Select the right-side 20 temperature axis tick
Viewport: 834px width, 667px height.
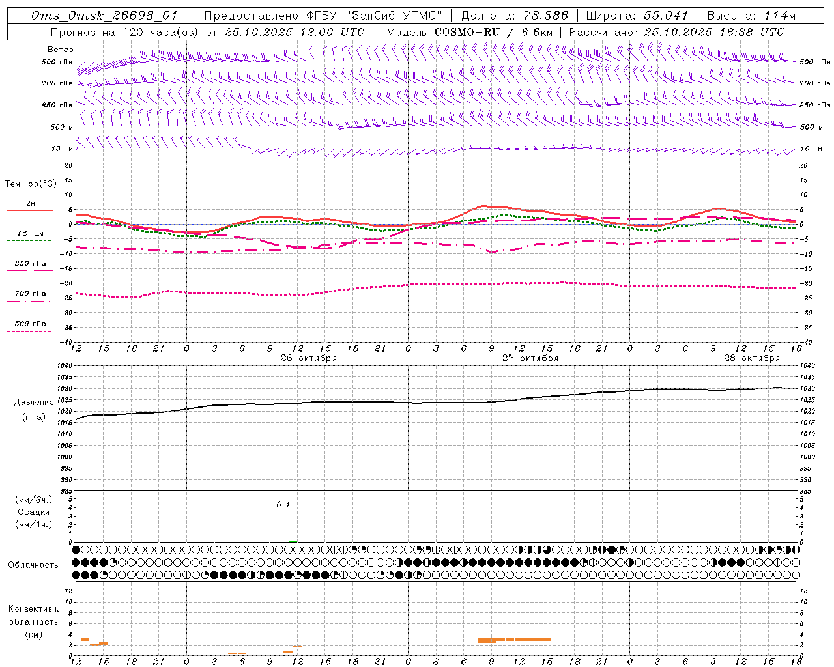804,165
